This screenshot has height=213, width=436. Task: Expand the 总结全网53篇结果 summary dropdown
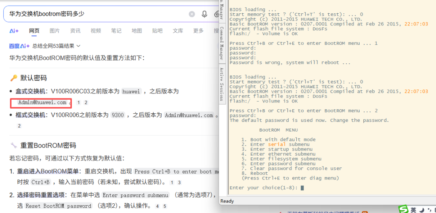point(57,46)
